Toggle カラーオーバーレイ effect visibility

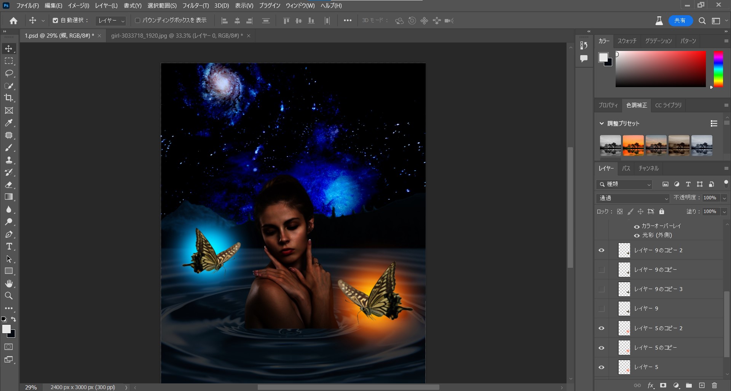[x=637, y=226]
